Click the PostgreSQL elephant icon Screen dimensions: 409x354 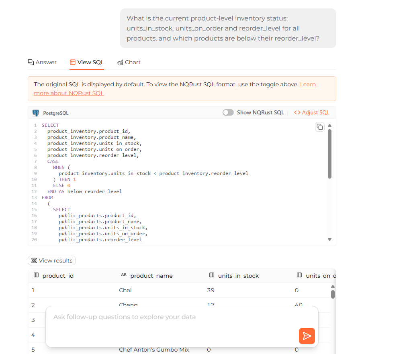click(36, 113)
